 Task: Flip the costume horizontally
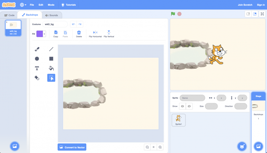[95, 34]
